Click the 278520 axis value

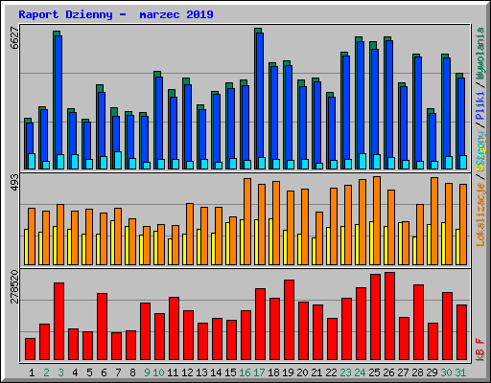pos(14,286)
